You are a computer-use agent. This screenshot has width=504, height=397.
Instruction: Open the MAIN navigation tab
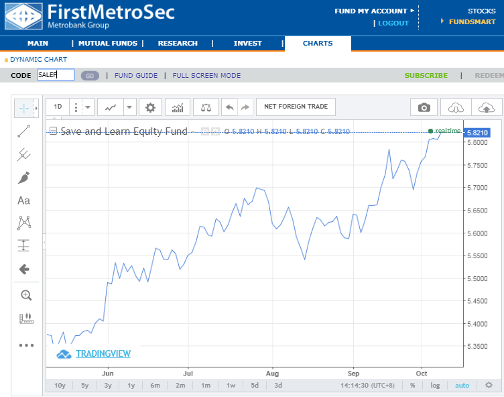pyautogui.click(x=38, y=43)
